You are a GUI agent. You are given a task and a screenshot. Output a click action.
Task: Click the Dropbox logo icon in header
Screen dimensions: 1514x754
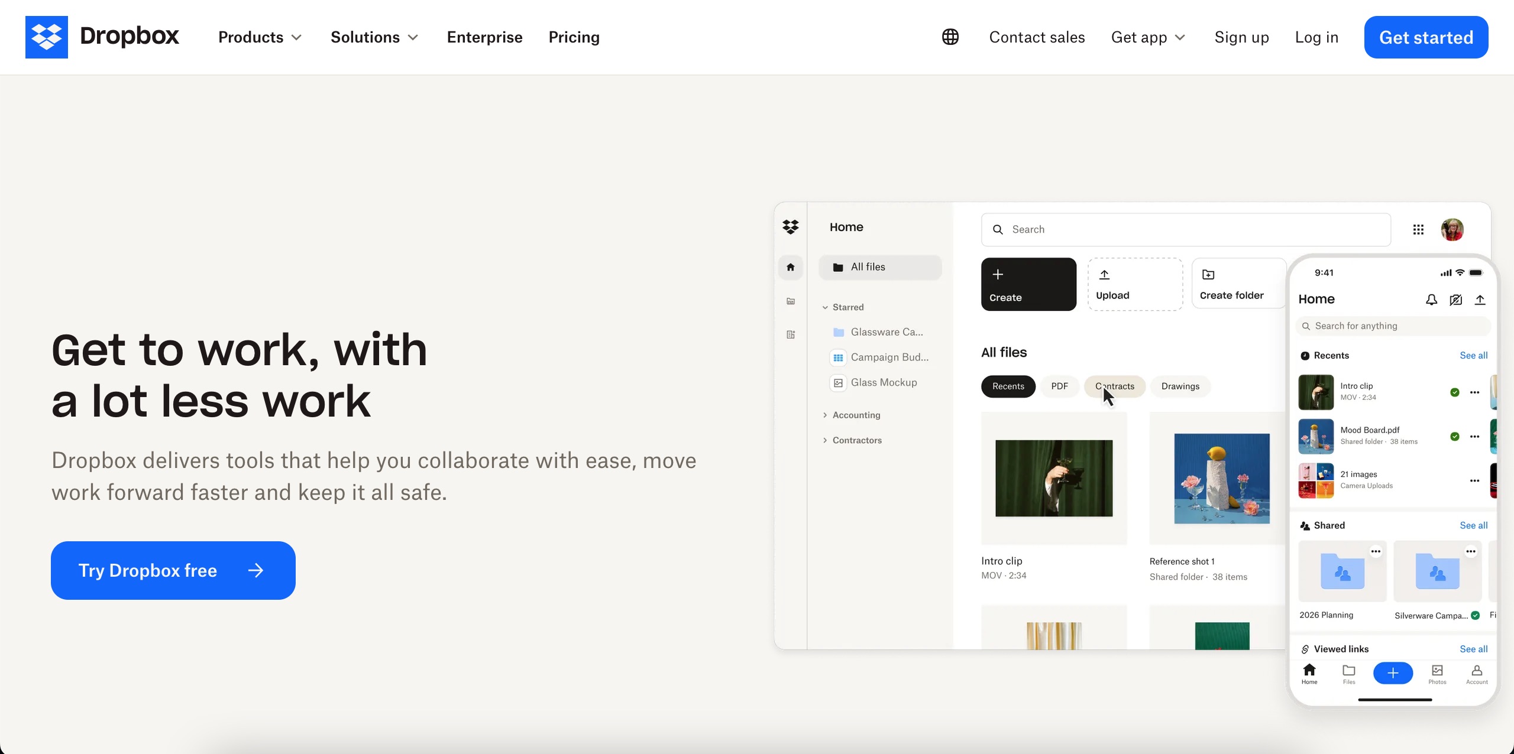[x=47, y=37]
